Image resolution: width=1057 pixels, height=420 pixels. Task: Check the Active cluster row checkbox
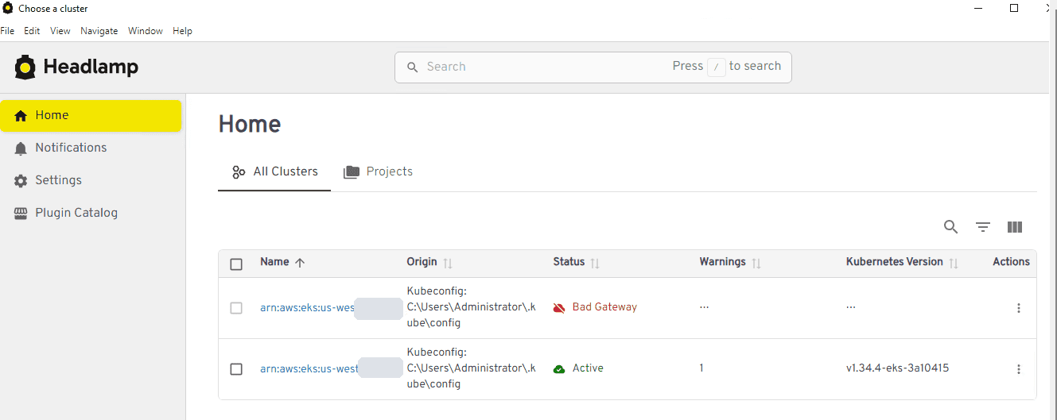tap(236, 369)
